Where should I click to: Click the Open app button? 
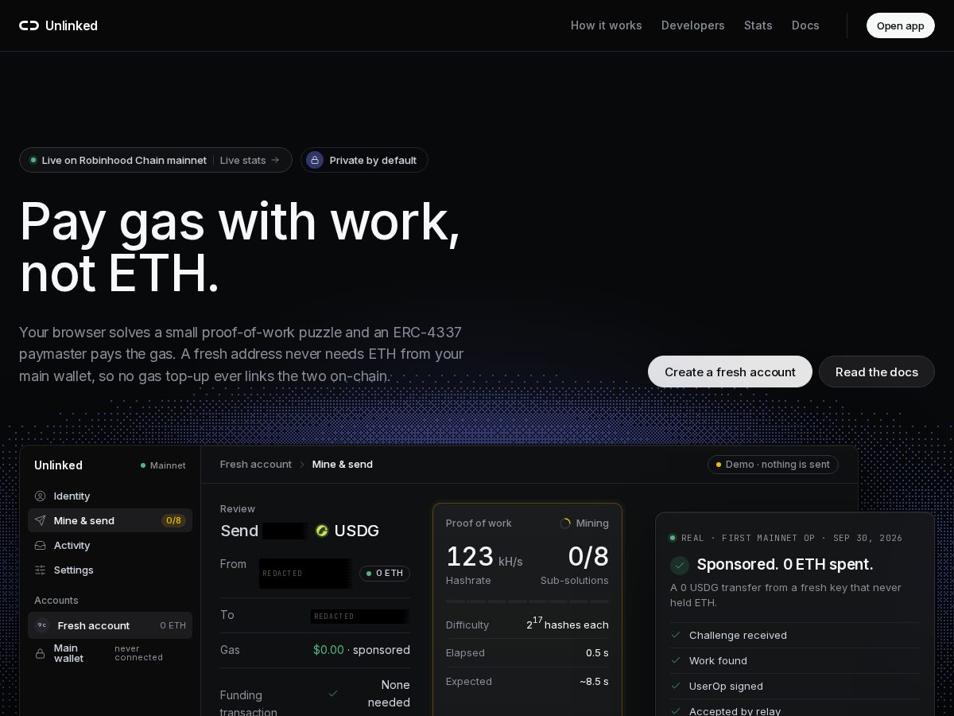coord(900,25)
